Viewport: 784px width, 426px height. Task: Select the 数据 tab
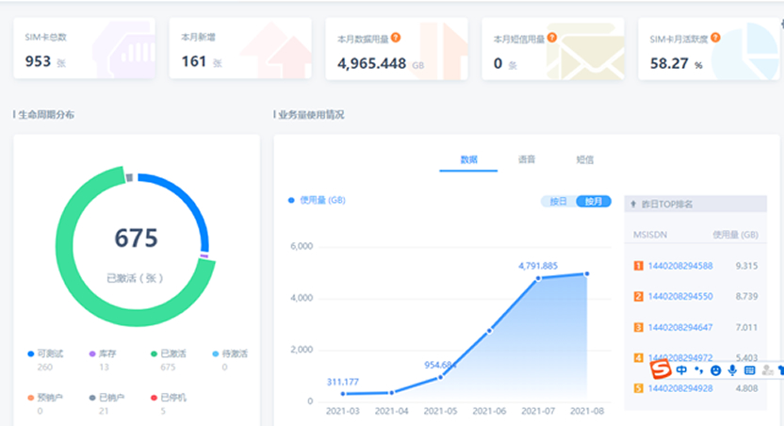(468, 160)
